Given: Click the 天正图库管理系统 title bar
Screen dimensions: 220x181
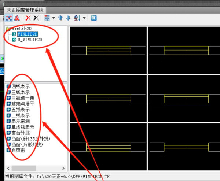Looking at the screenshot, I should click(x=25, y=10).
